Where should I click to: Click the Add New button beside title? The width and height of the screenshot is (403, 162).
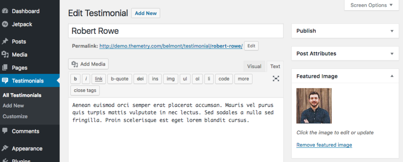146,13
